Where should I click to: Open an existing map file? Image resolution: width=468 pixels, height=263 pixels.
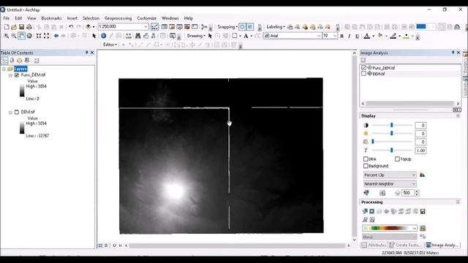click(14, 27)
